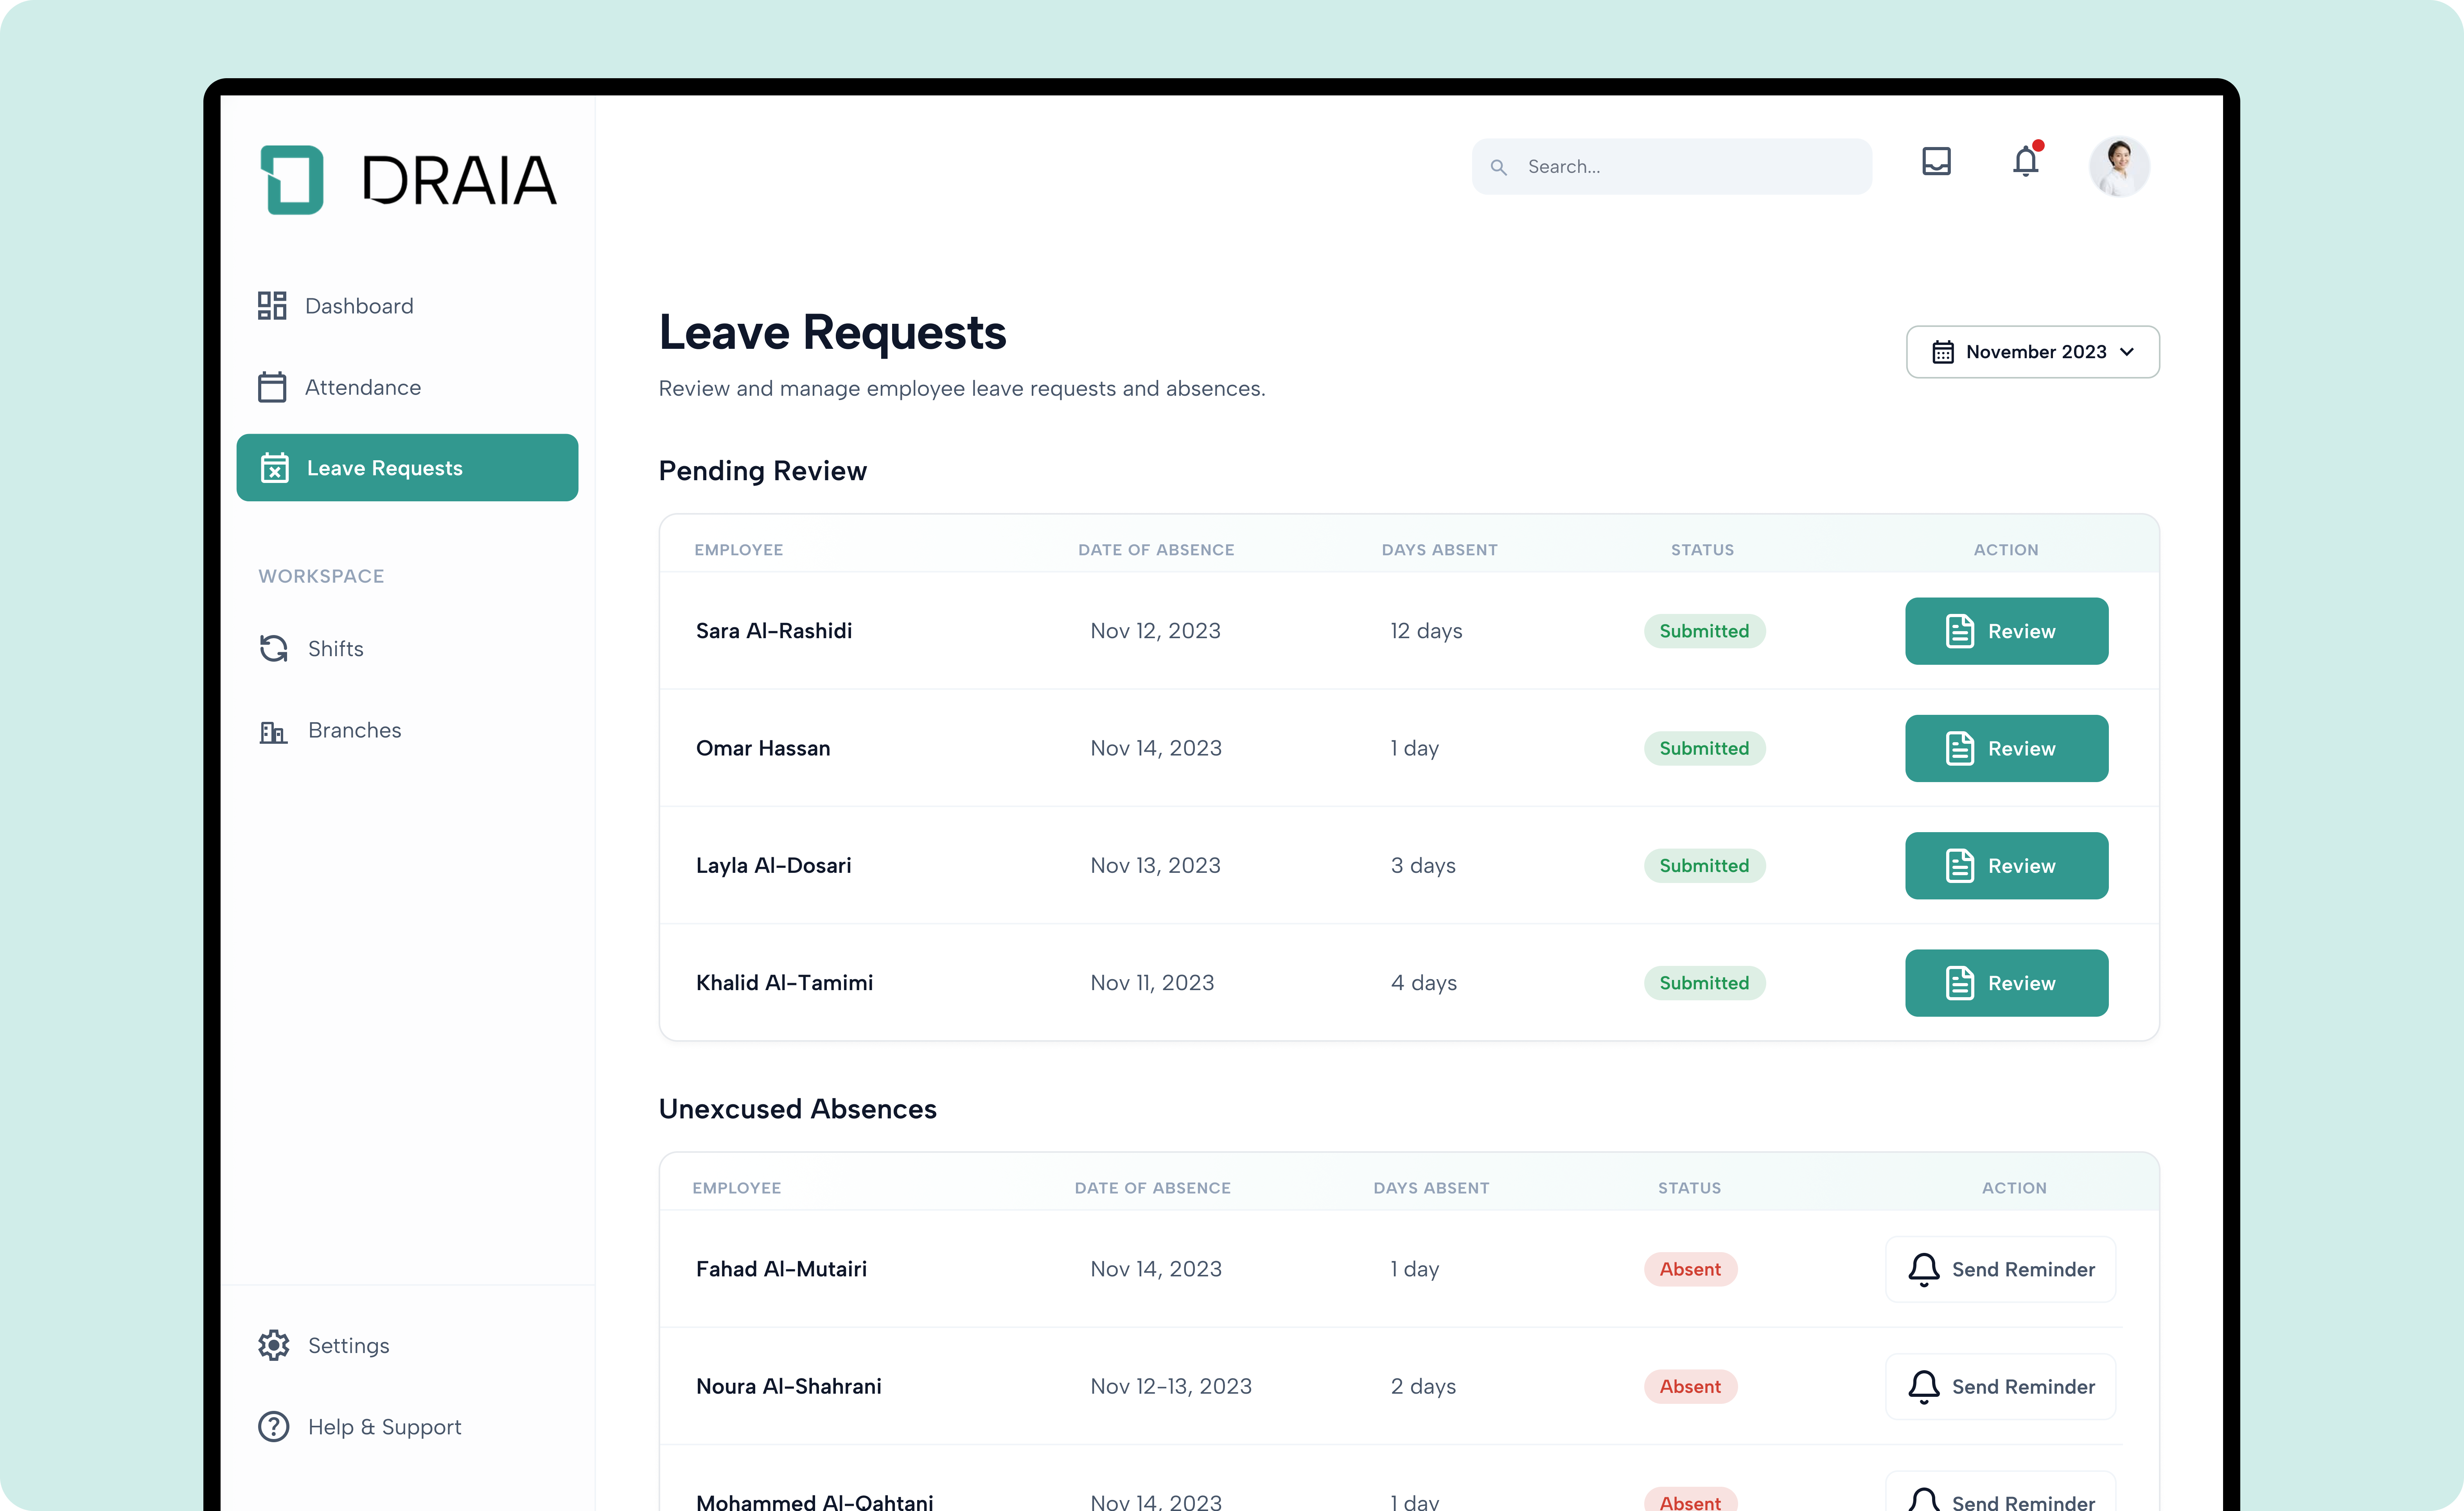The width and height of the screenshot is (2464, 1511).
Task: Click document icon in Layla Al-Dosari's Review button
Action: [x=1960, y=866]
